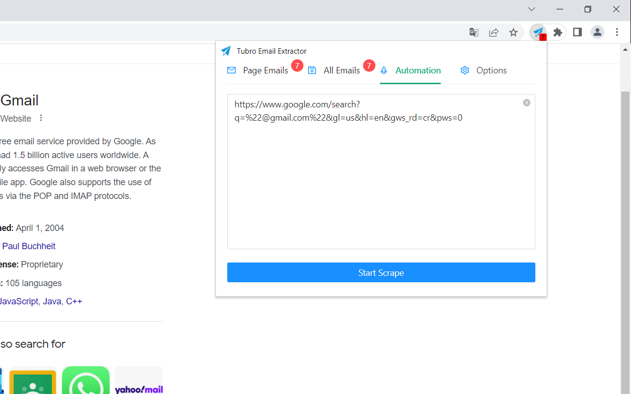631x394 pixels.
Task: Click the paper plane logo in popup header
Action: 226,51
